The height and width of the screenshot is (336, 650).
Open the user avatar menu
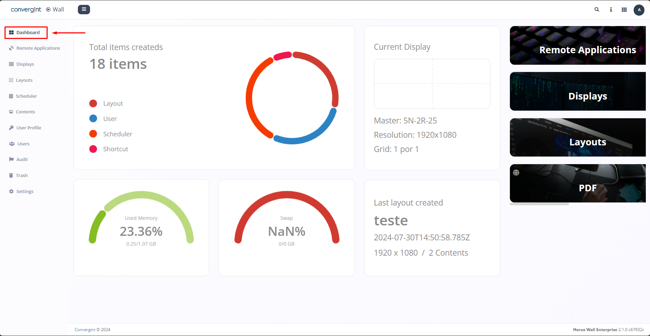click(639, 10)
